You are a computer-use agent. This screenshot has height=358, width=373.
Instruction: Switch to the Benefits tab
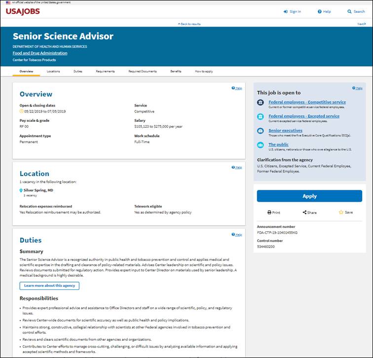point(176,72)
